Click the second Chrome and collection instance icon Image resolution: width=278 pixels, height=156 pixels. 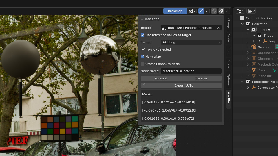[x=254, y=59]
